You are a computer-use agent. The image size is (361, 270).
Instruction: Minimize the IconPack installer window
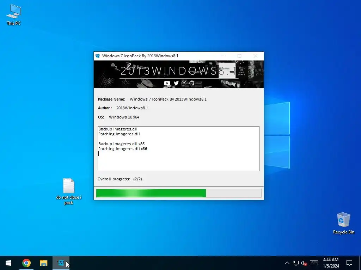click(223, 56)
